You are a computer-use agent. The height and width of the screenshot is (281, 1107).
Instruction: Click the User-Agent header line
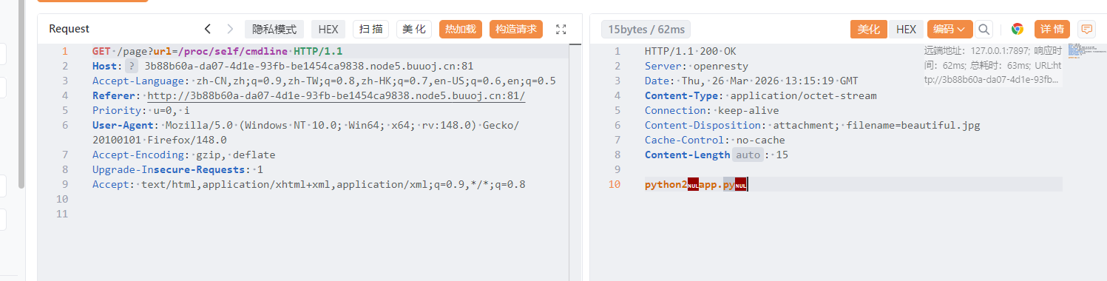[305, 132]
